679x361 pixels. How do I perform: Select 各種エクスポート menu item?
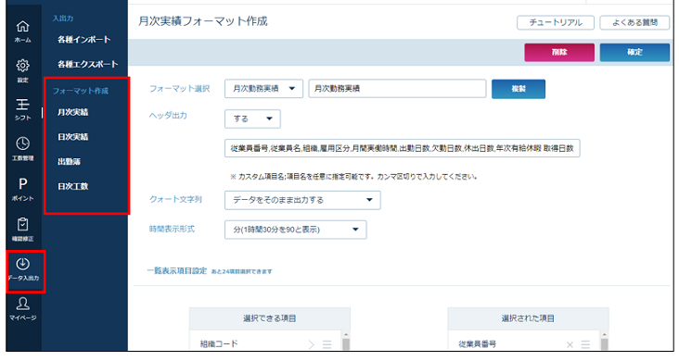point(87,64)
